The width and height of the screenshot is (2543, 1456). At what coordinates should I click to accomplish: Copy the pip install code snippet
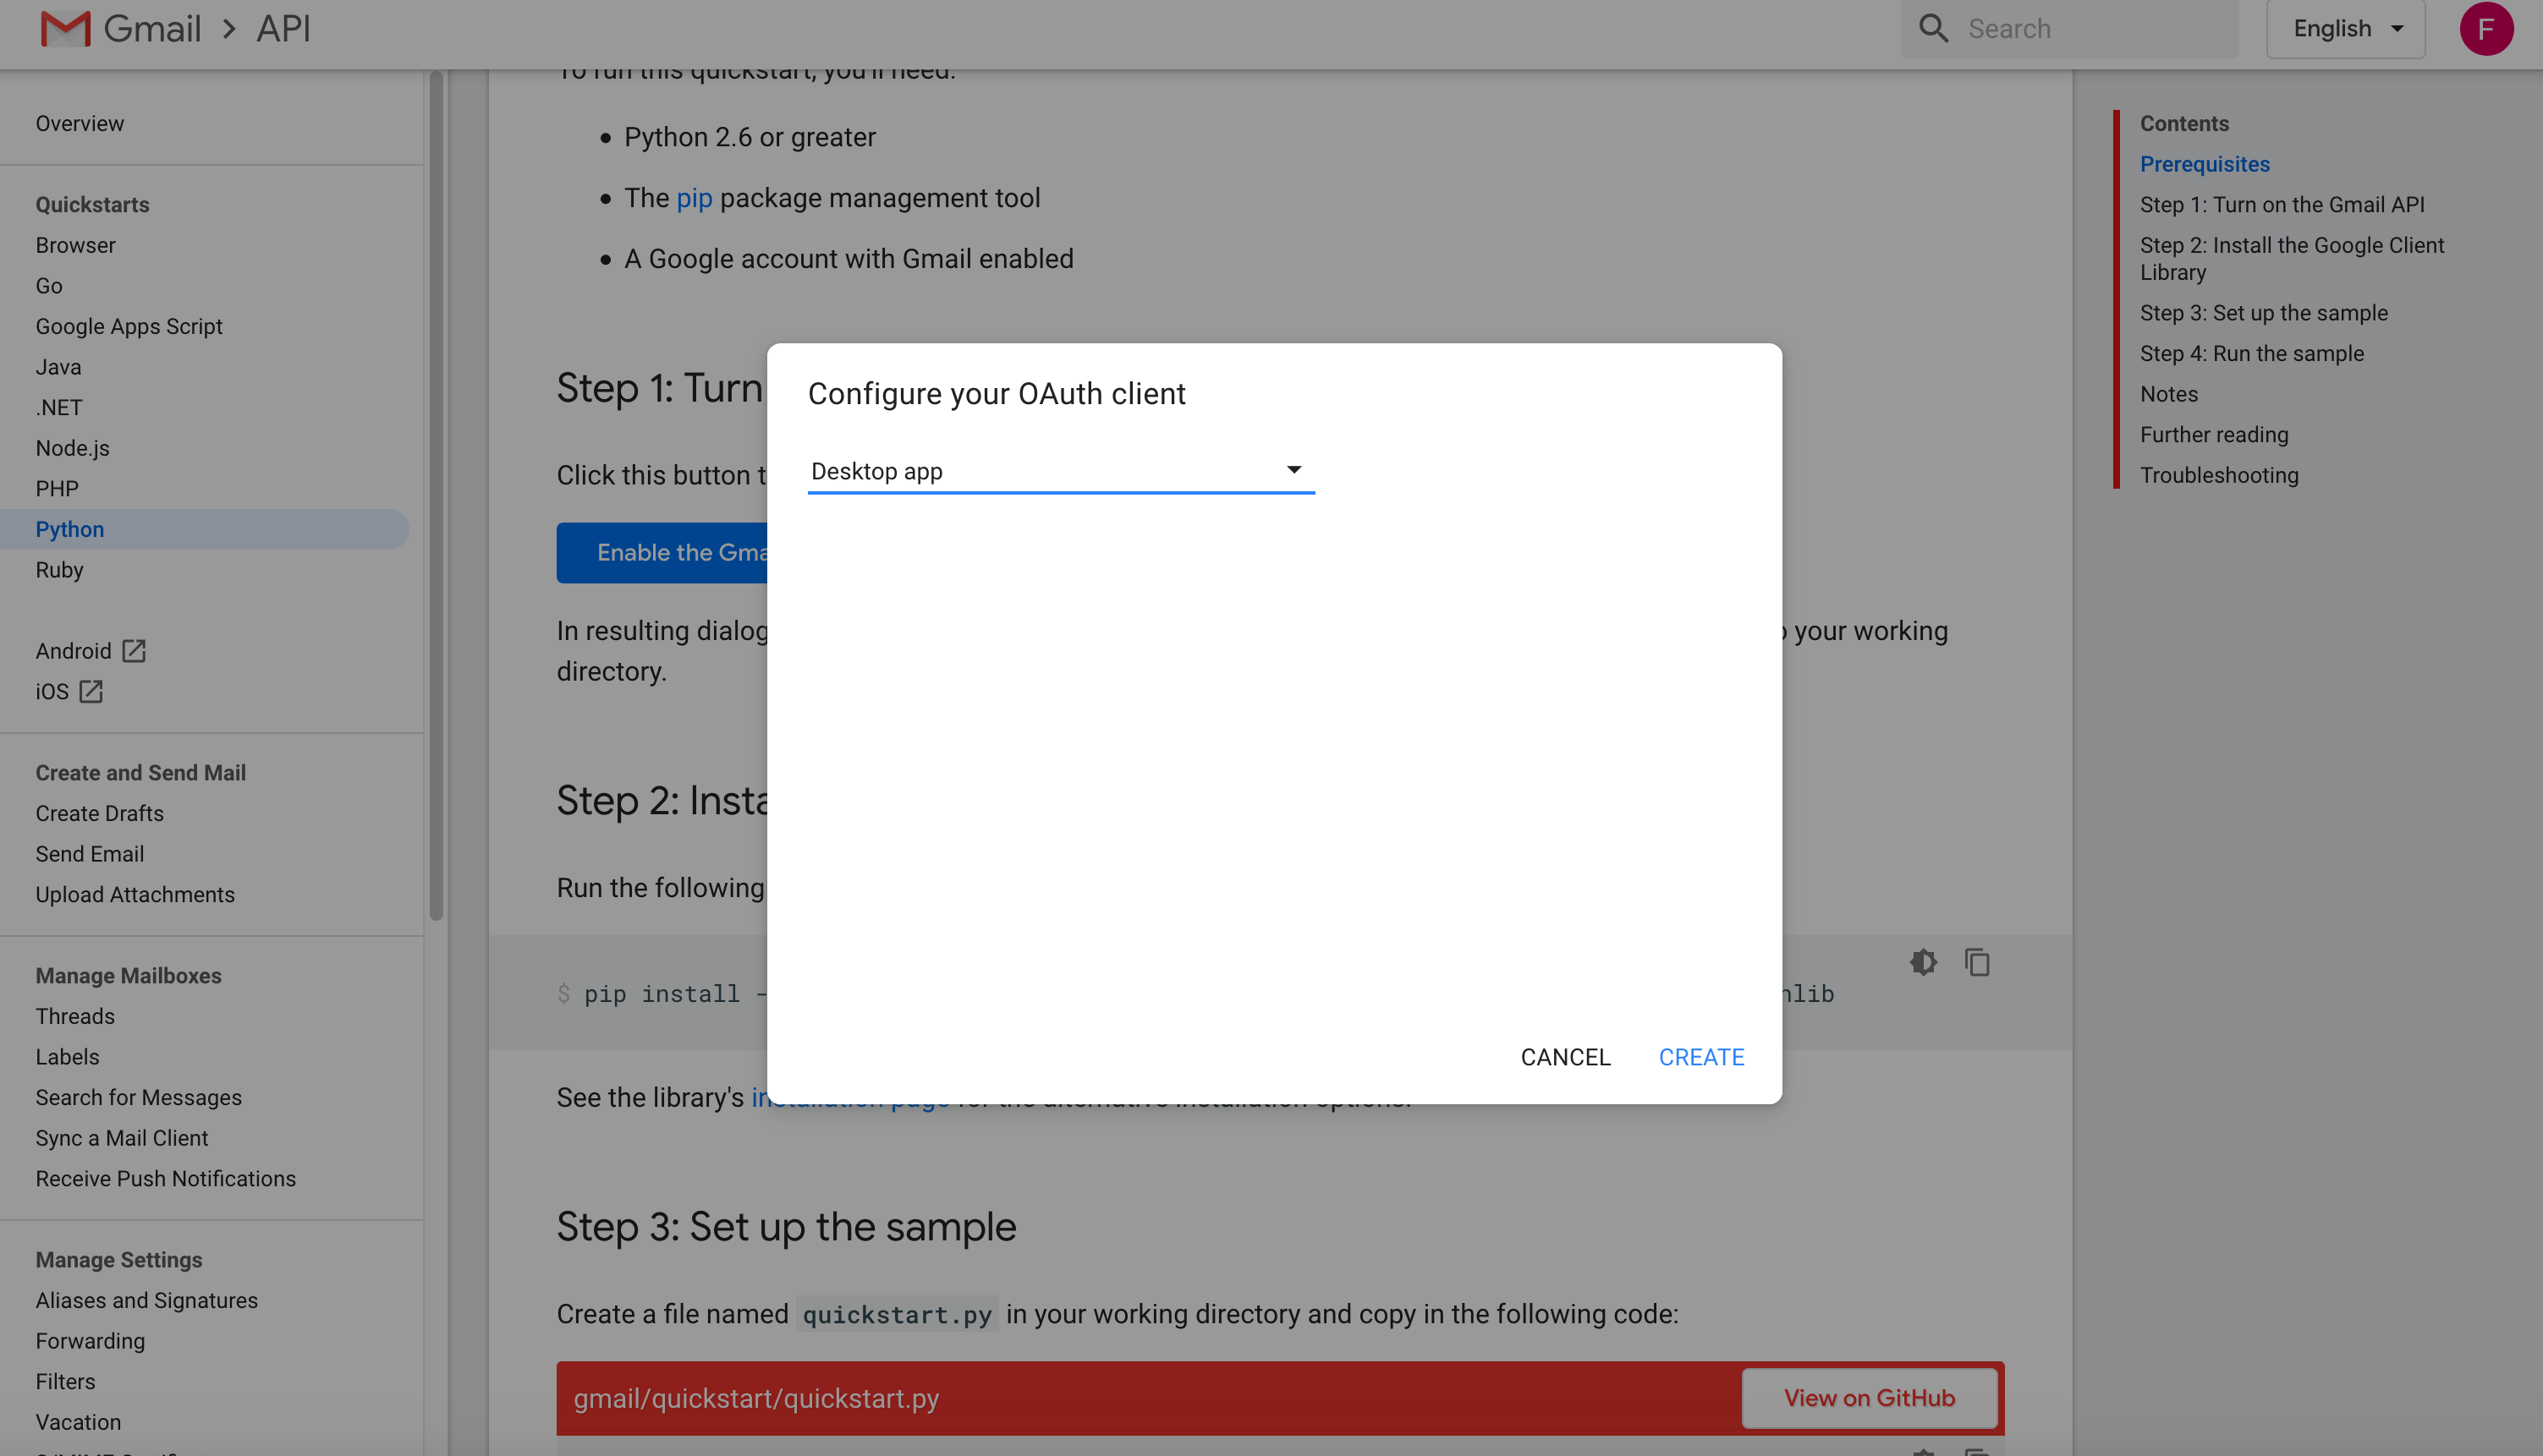[x=1978, y=962]
